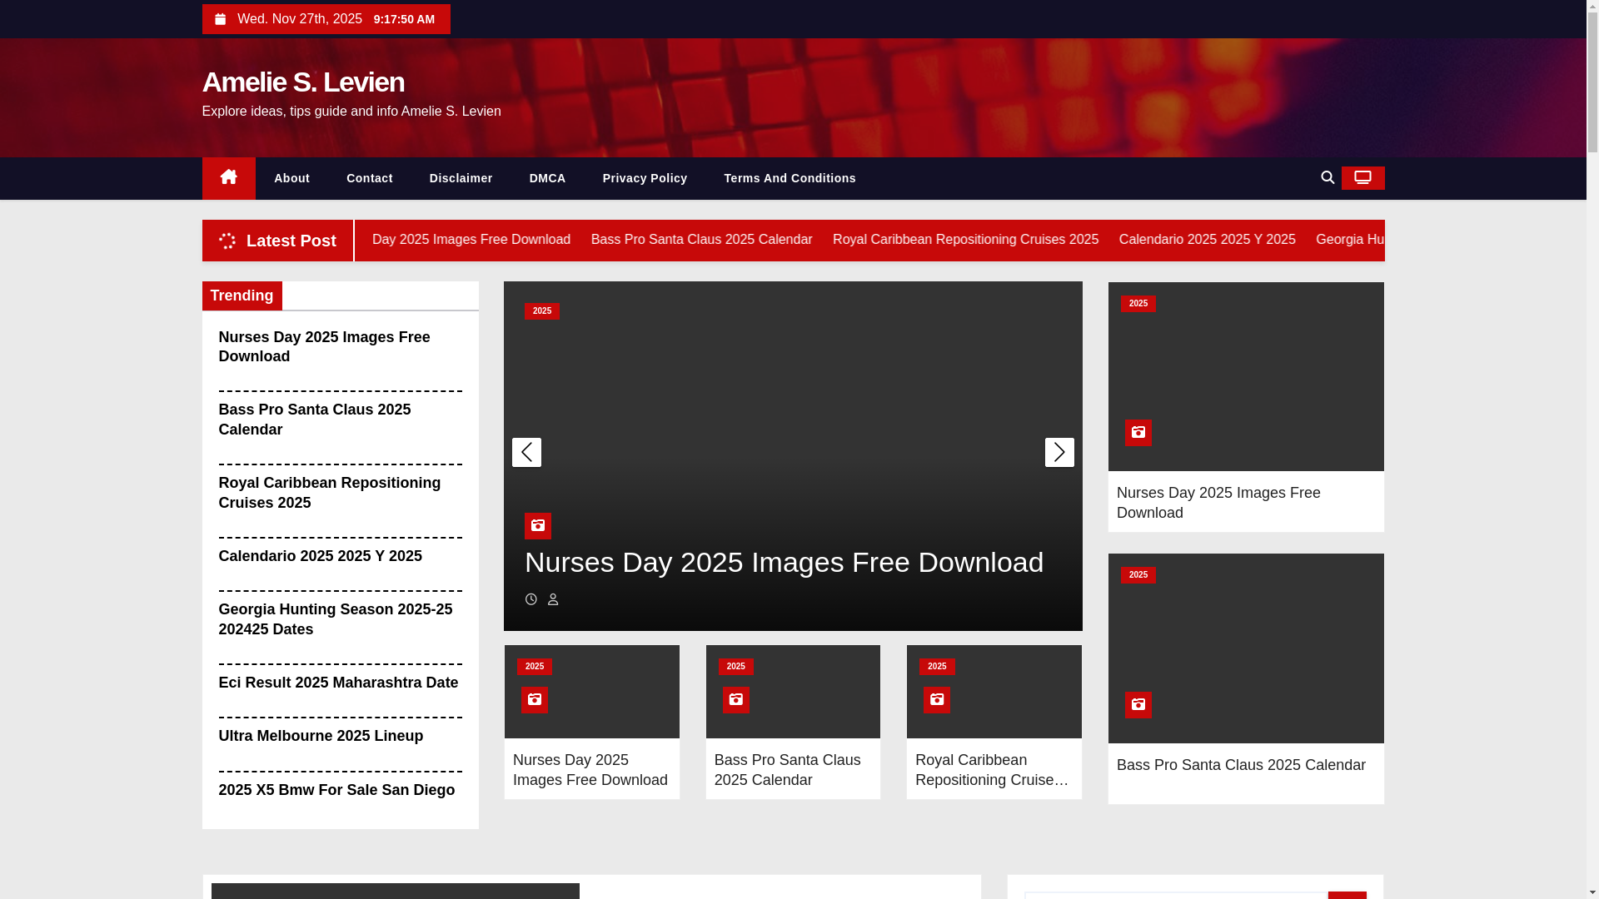The height and width of the screenshot is (899, 1599).
Task: Click 2025 category tag on main slider
Action: pos(542,311)
